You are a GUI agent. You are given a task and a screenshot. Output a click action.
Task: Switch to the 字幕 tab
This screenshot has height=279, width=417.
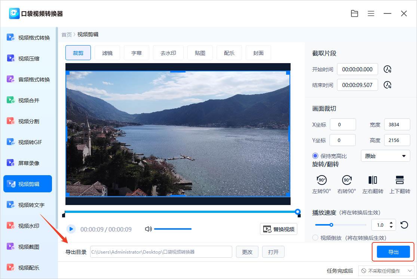[137, 53]
